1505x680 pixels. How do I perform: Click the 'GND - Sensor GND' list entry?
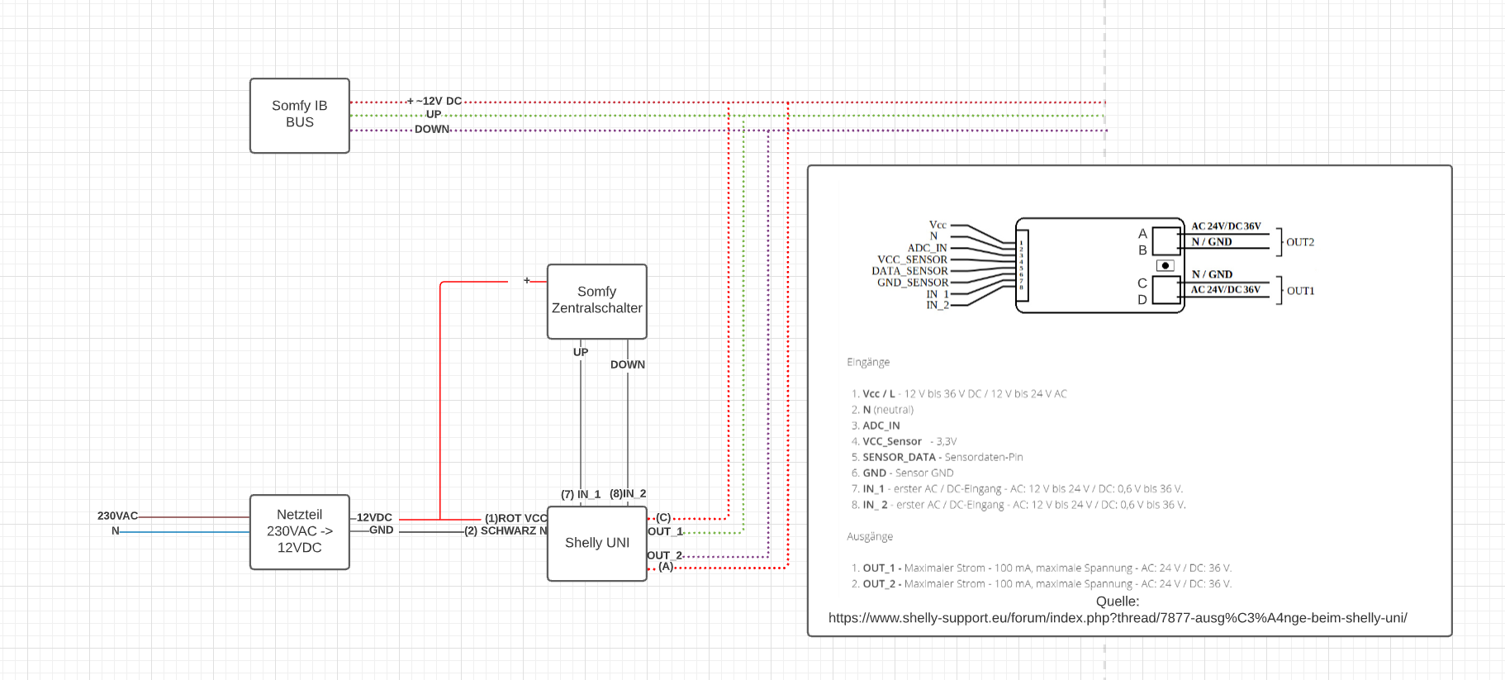click(x=902, y=473)
